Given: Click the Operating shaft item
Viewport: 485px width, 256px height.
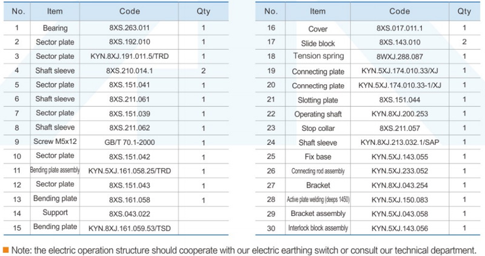Looking at the screenshot, I should (318, 114).
